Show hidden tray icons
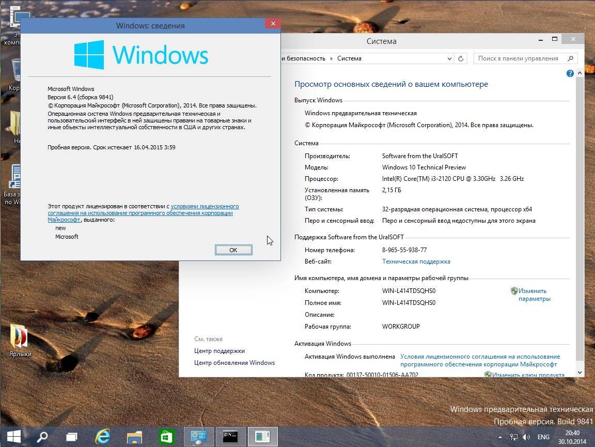 500,437
